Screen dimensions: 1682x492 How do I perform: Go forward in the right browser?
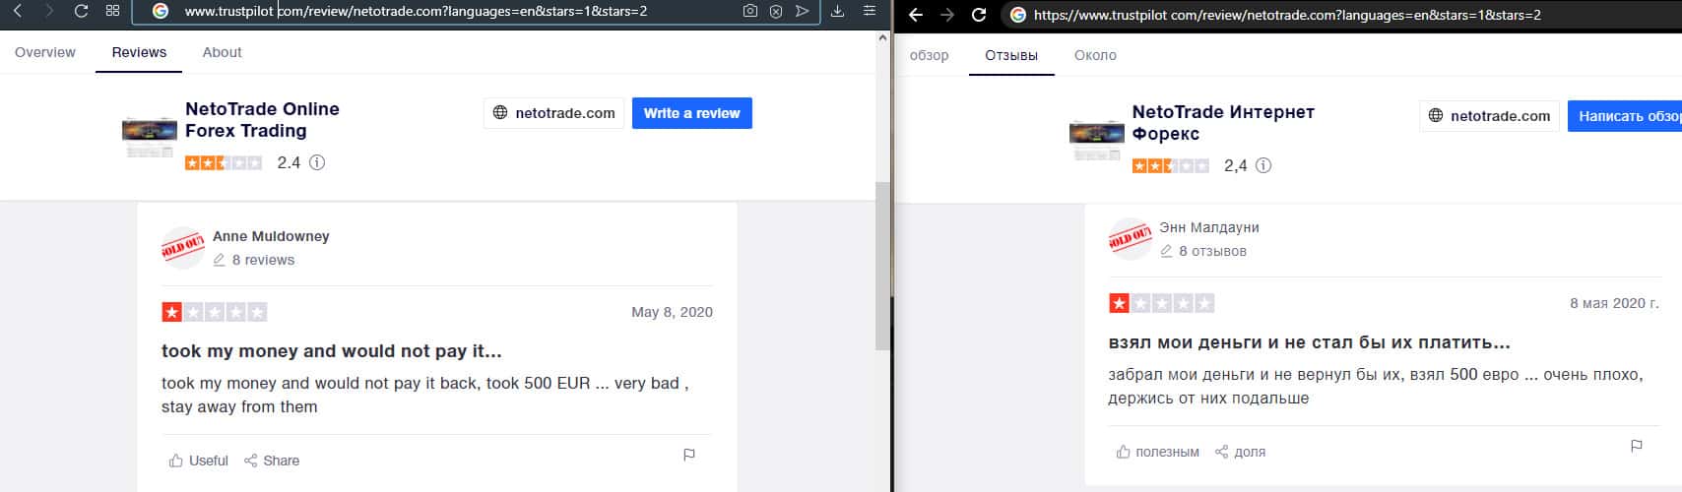946,15
